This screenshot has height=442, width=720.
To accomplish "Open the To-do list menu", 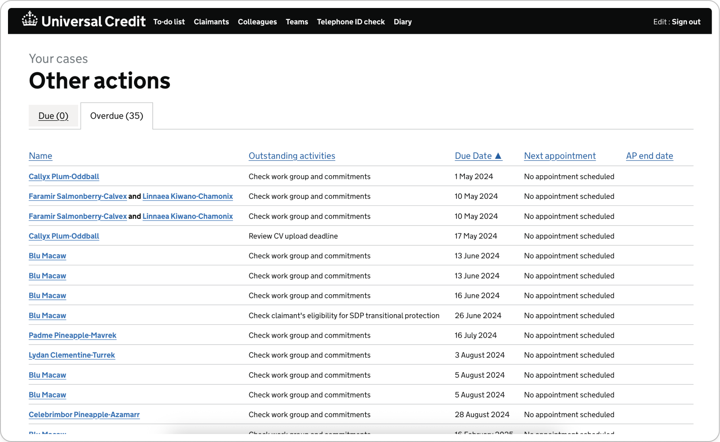I will (x=169, y=22).
